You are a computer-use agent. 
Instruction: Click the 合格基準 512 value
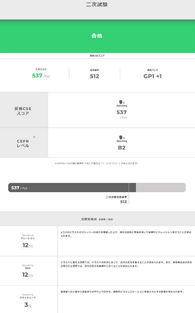click(x=95, y=76)
